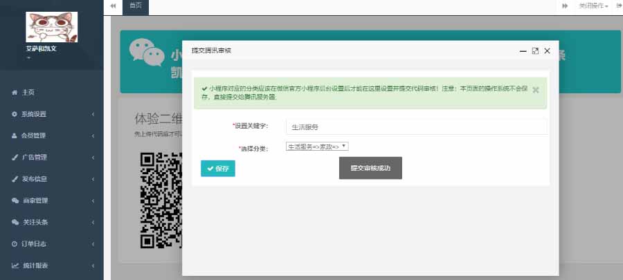Click the tab scroll-right double arrow icon

click(x=565, y=6)
